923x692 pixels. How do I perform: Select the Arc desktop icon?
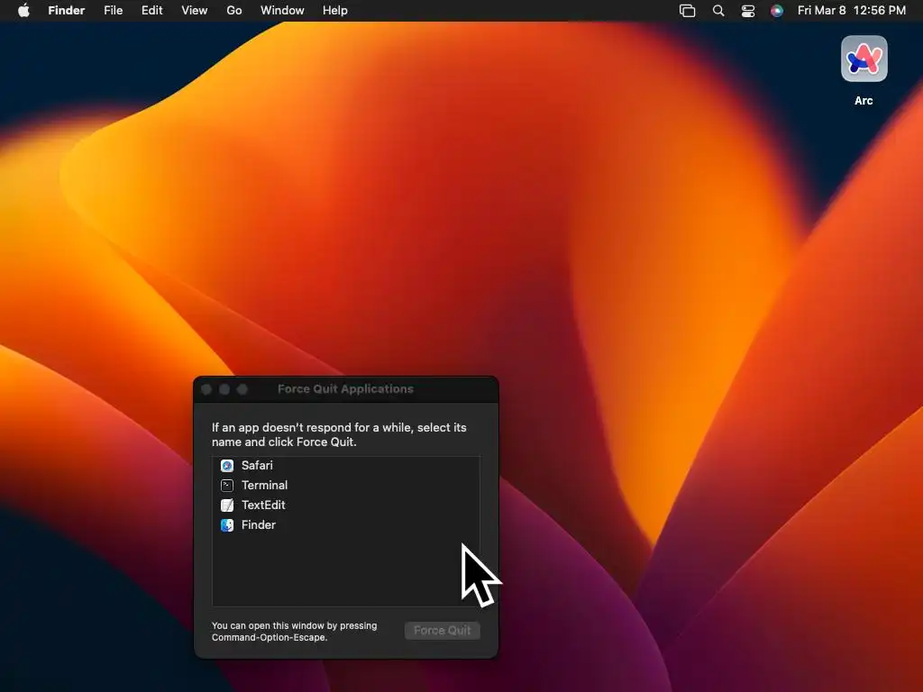point(864,59)
